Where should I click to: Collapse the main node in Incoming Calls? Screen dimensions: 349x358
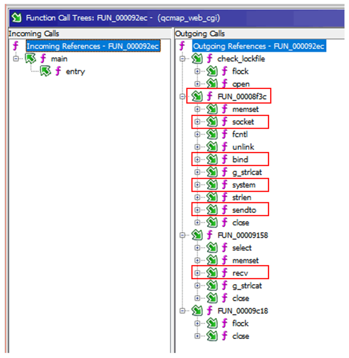16,59
